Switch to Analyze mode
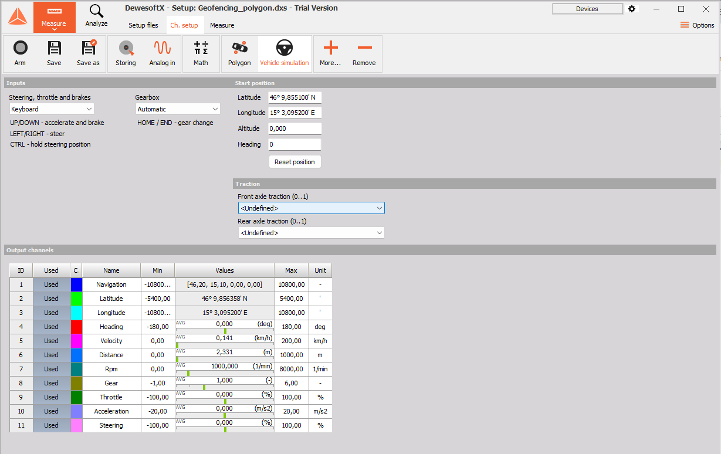 click(x=96, y=16)
